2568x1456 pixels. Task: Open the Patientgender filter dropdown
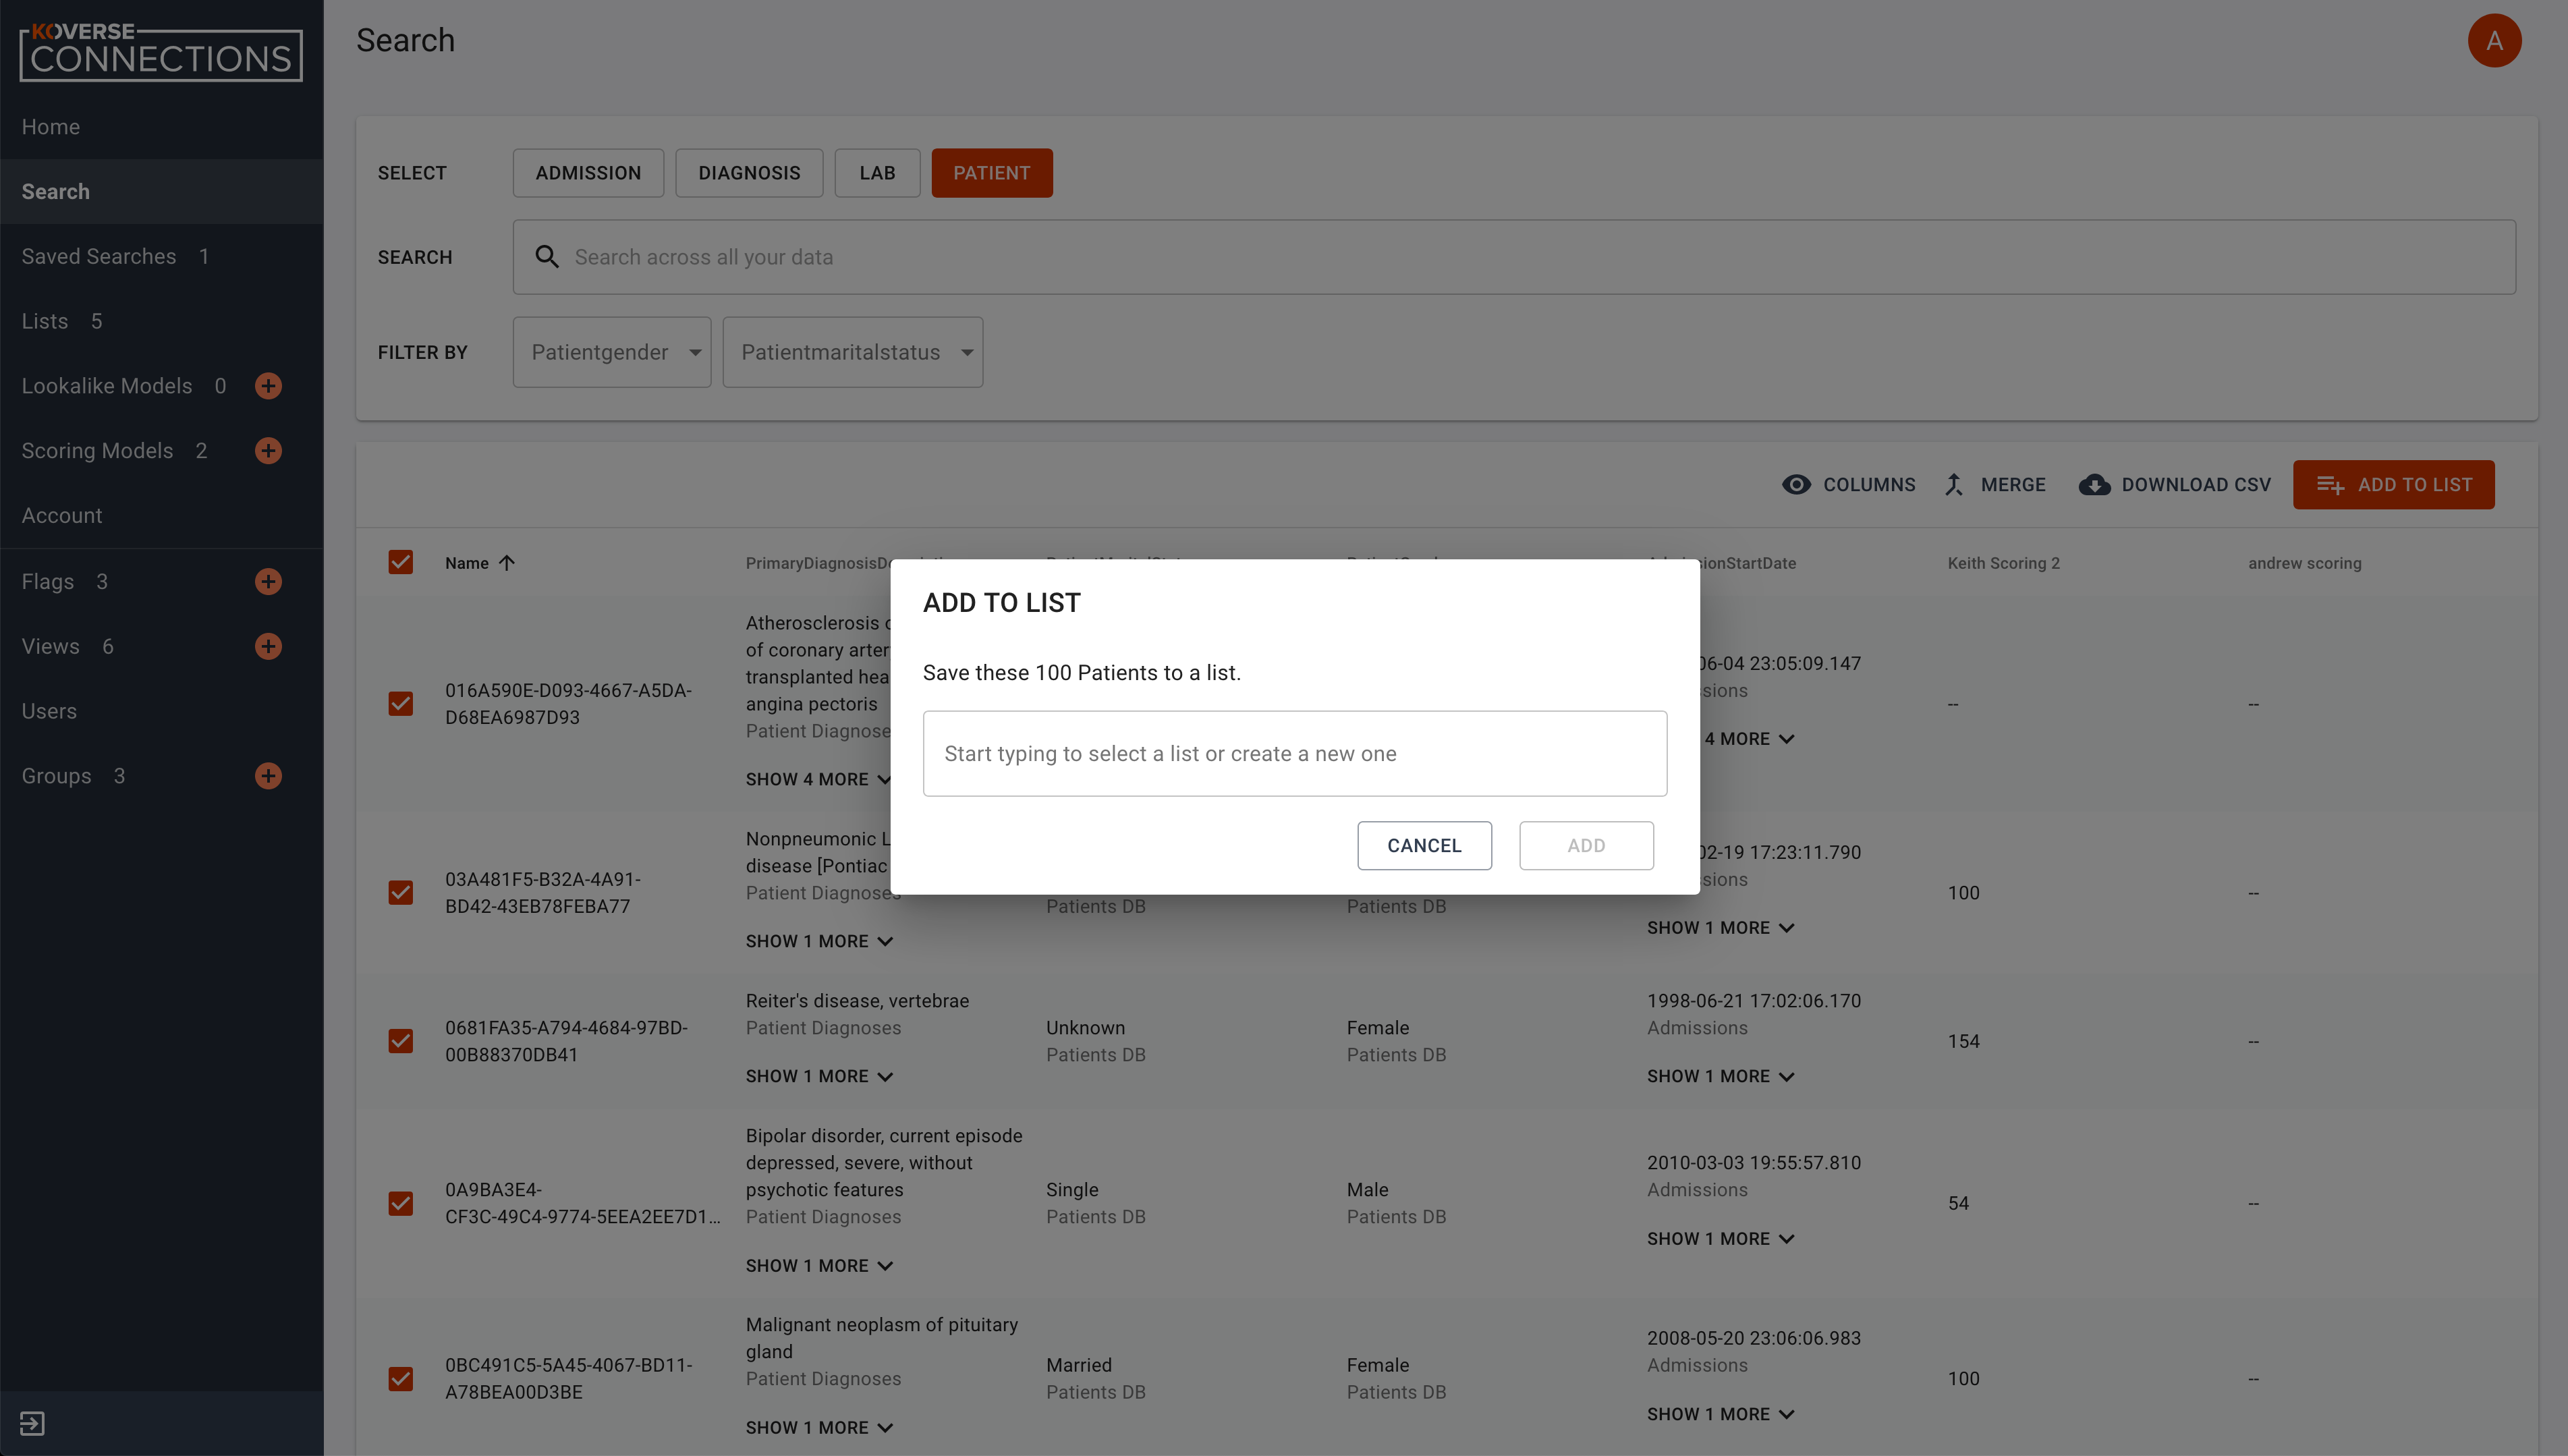point(612,352)
